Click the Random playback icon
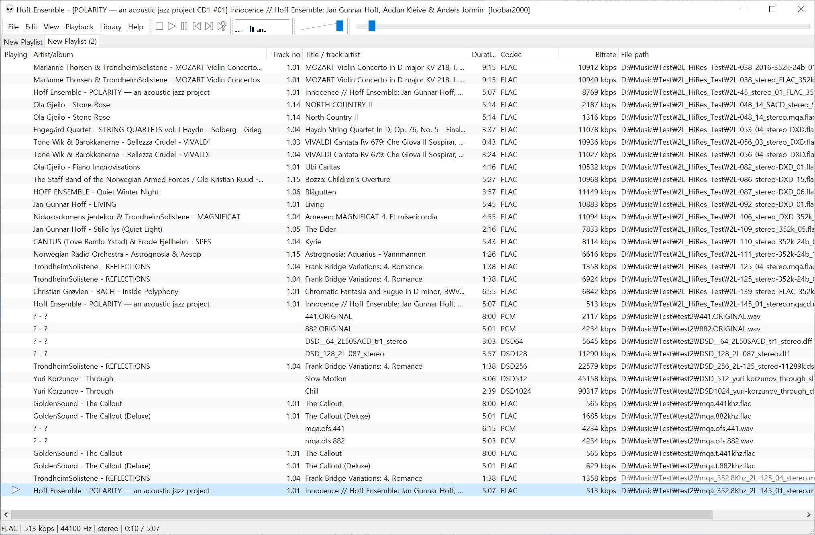The height and width of the screenshot is (535, 815). click(222, 27)
